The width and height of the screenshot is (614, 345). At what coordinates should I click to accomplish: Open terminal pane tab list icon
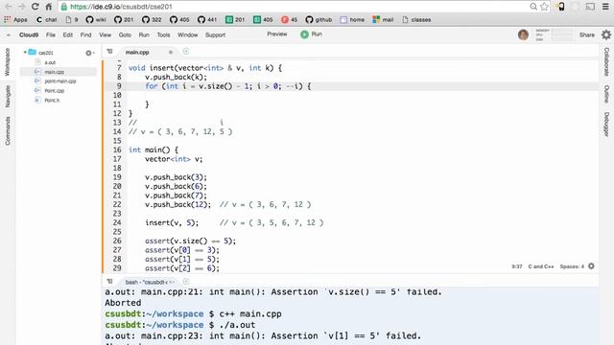(109, 282)
